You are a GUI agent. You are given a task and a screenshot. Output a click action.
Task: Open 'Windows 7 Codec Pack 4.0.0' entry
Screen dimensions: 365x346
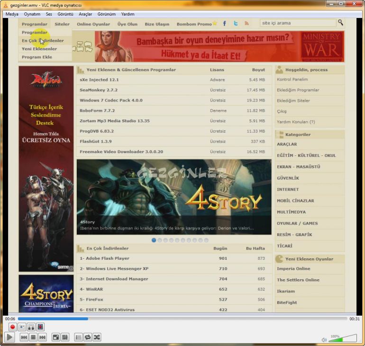(111, 100)
